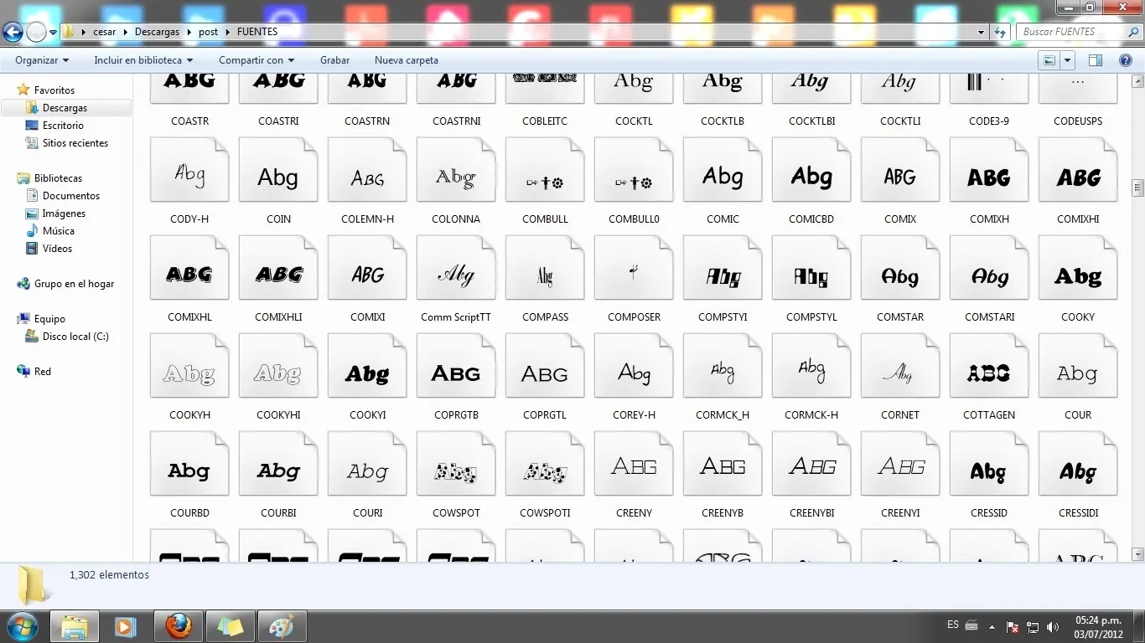The height and width of the screenshot is (643, 1145).
Task: Open the view options dropdown arrow
Action: pyautogui.click(x=1067, y=60)
